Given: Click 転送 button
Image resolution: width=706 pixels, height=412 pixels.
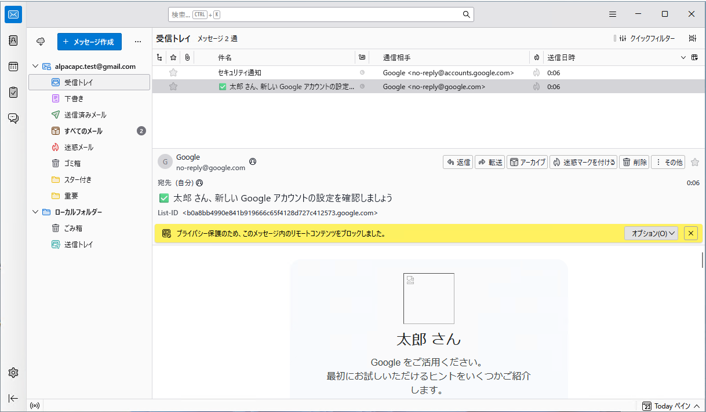Looking at the screenshot, I should [490, 162].
